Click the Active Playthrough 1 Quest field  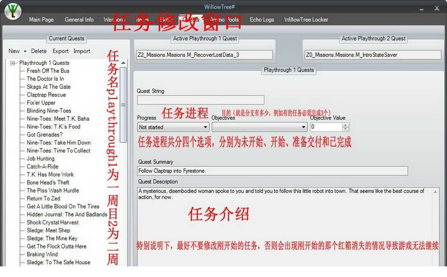(x=205, y=55)
